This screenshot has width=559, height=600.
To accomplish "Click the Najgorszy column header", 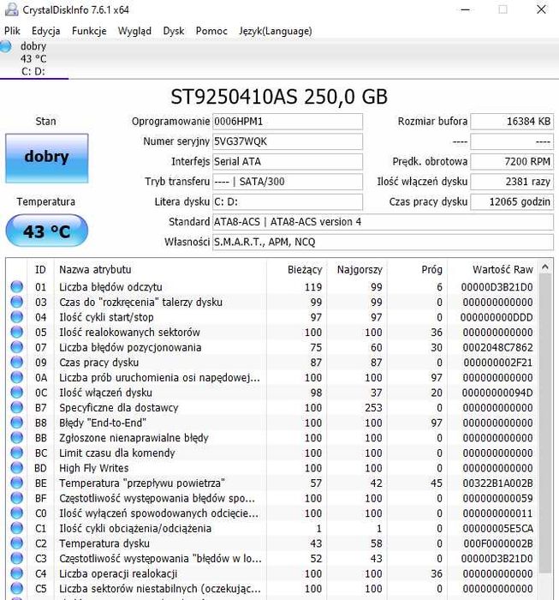I will point(356,269).
